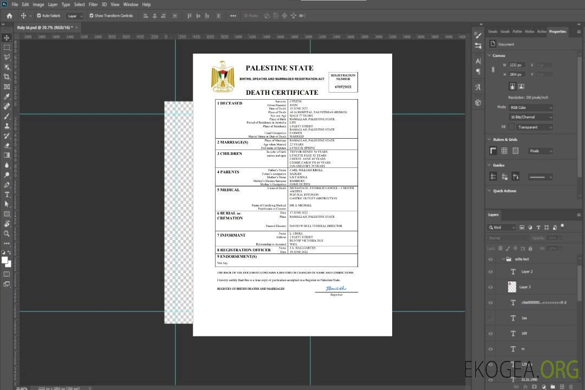Open the Layers panel menu button

(x=578, y=215)
